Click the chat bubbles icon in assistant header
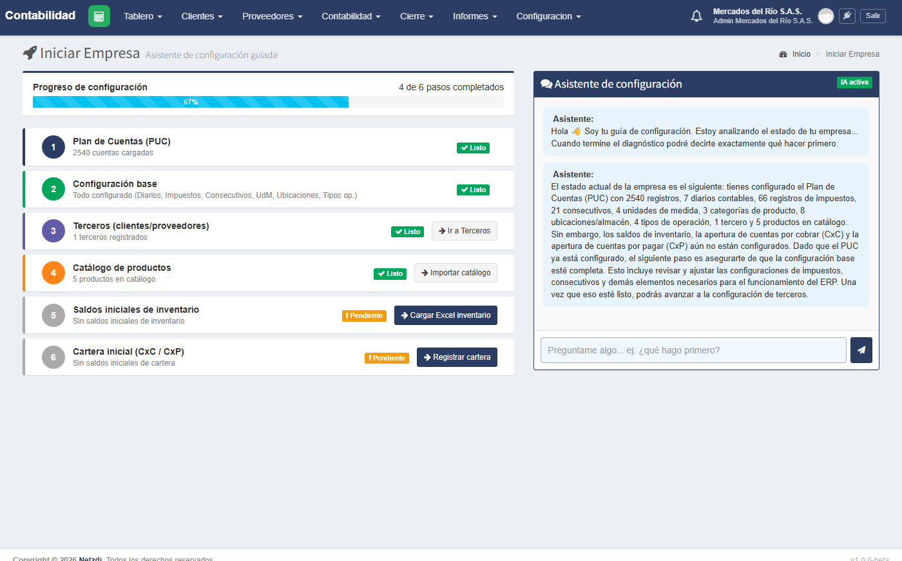The width and height of the screenshot is (902, 561). 546,84
